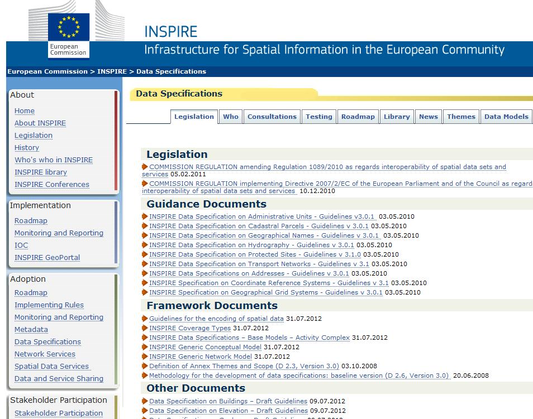Open Coordinate Reference Systems Guidelines
The width and height of the screenshot is (533, 419).
[x=269, y=283]
